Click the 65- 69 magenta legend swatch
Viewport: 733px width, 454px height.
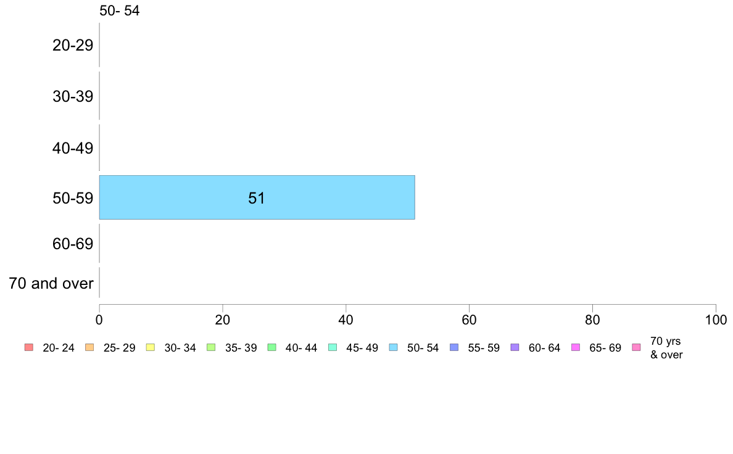tap(576, 347)
